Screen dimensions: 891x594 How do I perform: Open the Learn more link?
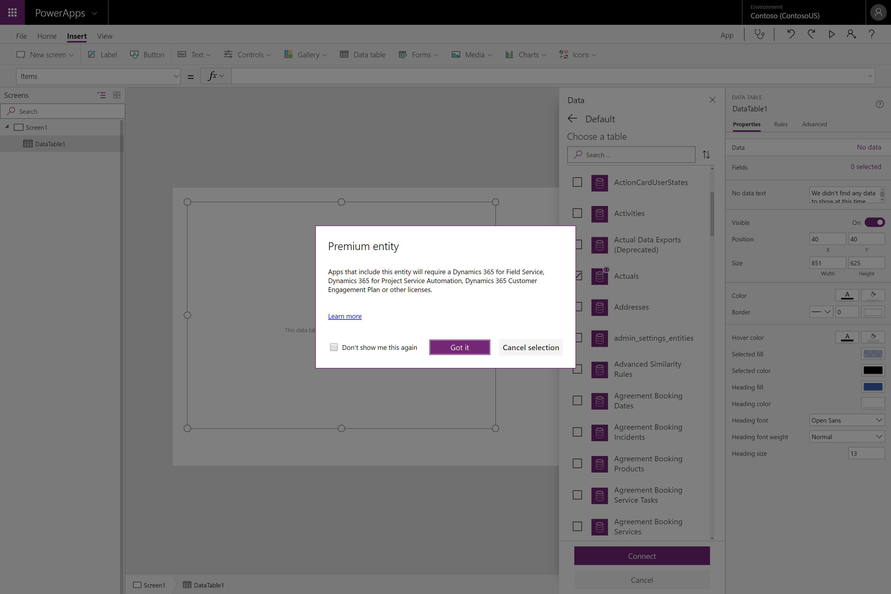345,316
